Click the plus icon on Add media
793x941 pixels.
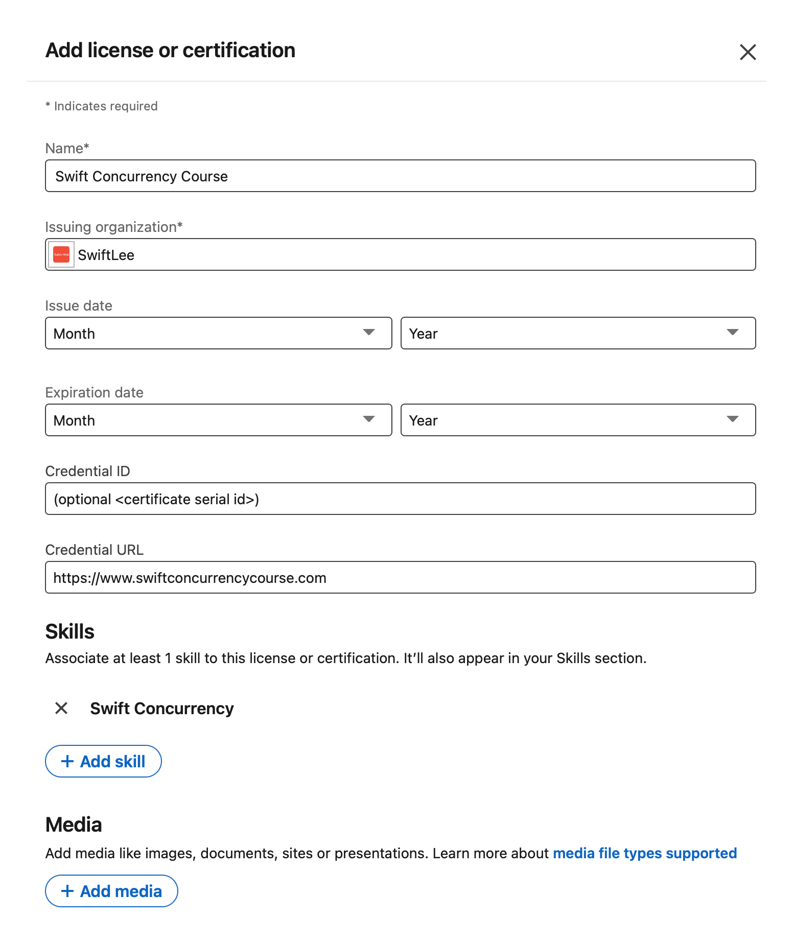67,891
